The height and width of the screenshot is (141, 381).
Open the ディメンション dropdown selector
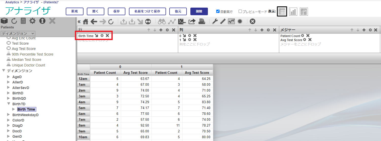[x=18, y=33]
